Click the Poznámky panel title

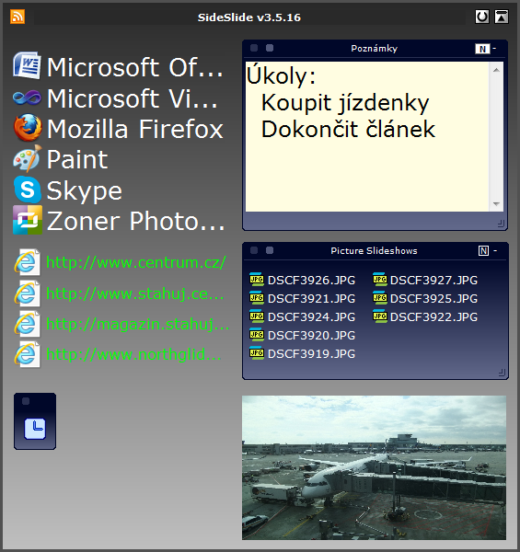(375, 49)
